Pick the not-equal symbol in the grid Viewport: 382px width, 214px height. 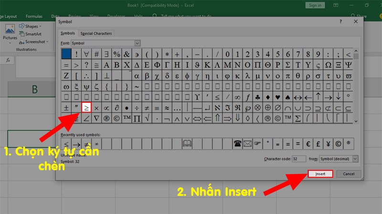[x=147, y=107]
